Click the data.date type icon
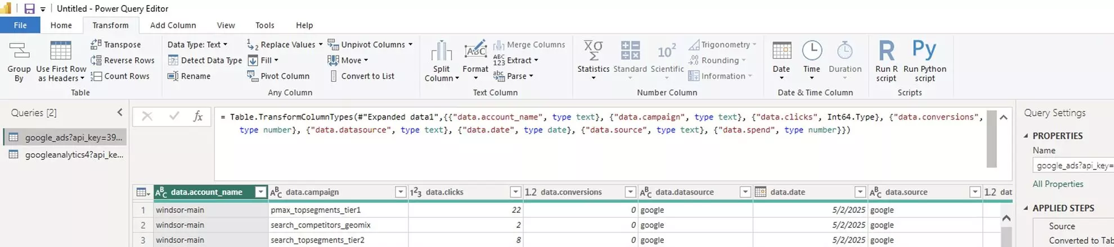Viewport: 1114px width, 247px height. click(x=760, y=192)
